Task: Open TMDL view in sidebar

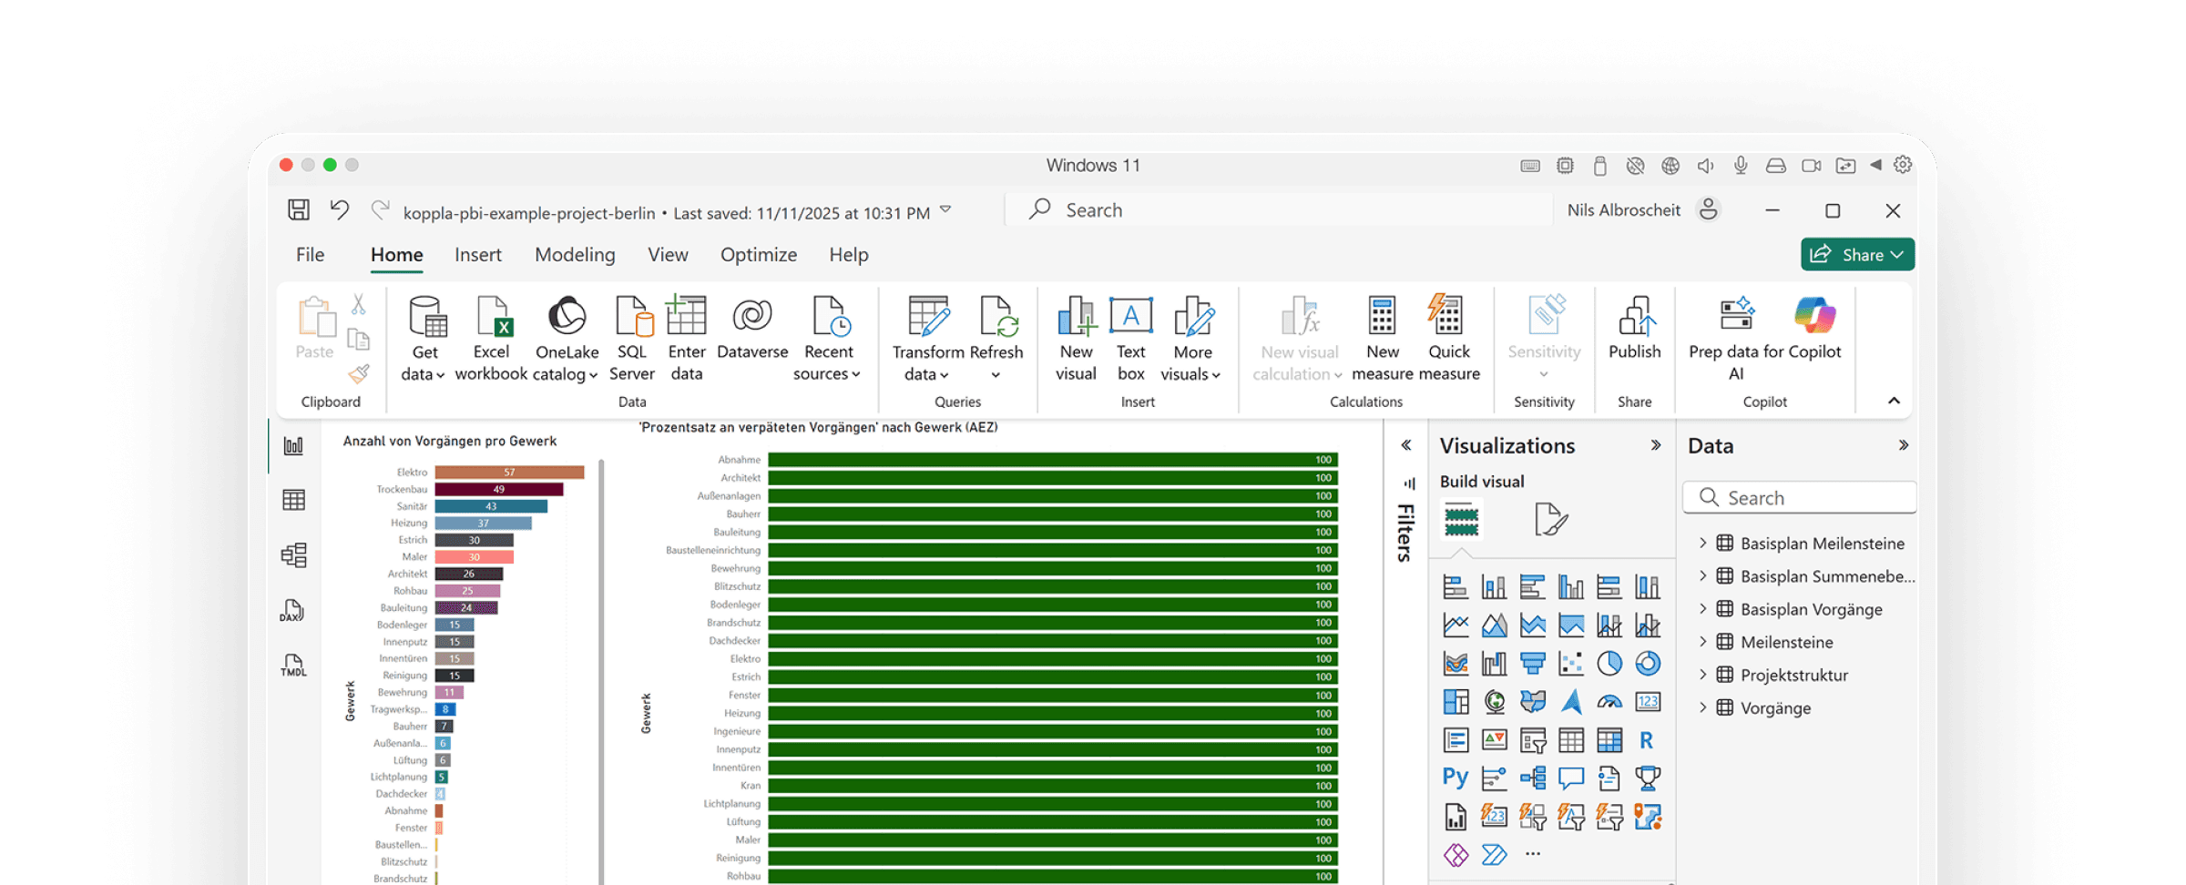Action: 293,666
